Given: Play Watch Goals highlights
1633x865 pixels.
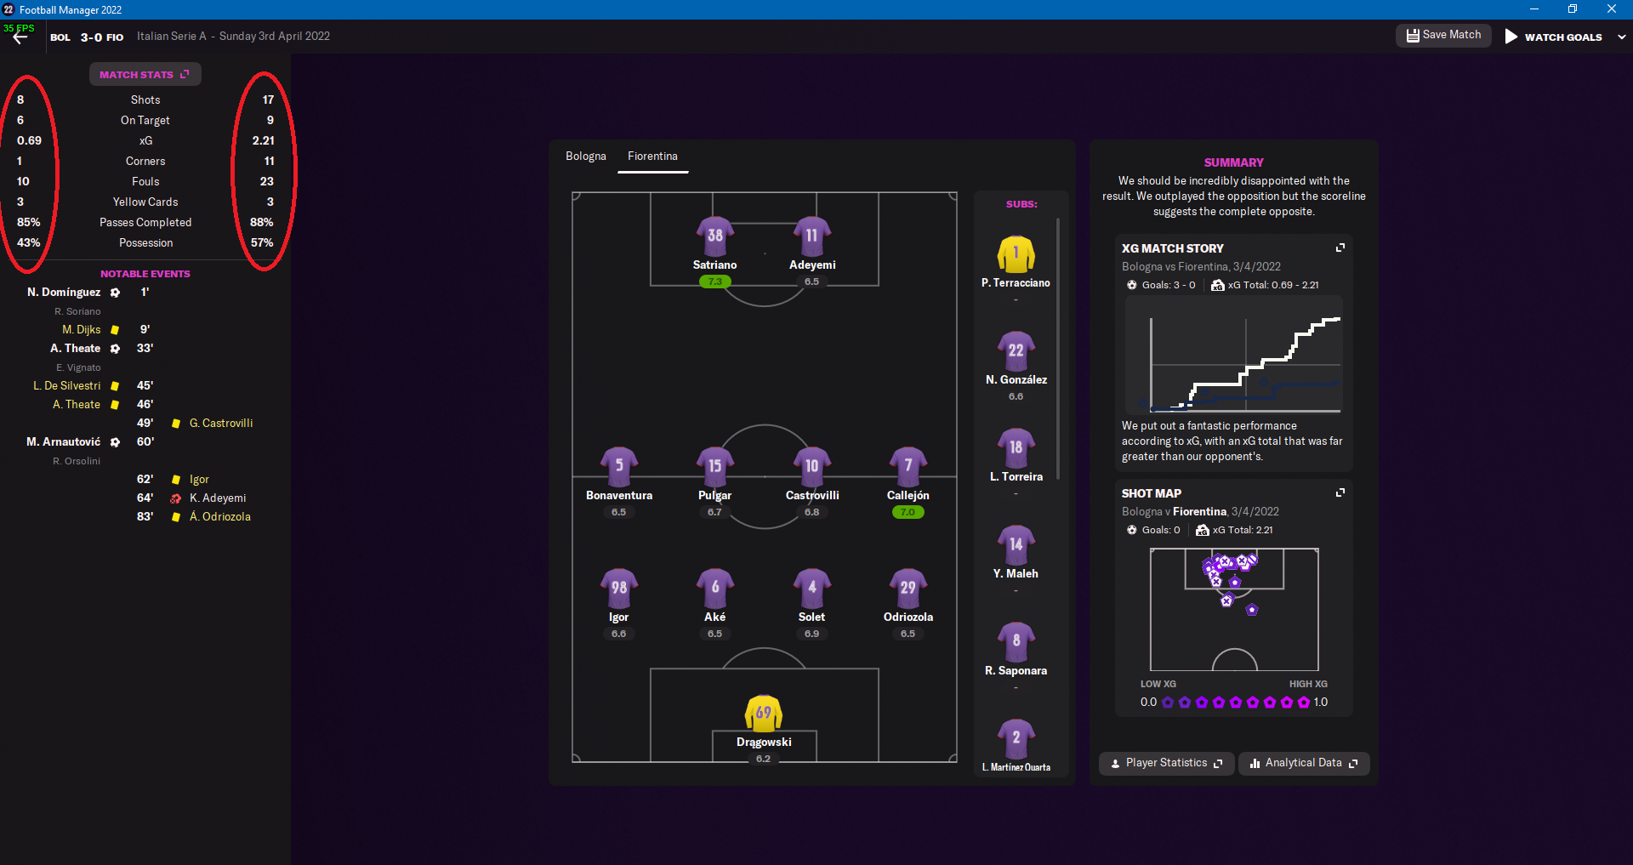Looking at the screenshot, I should coord(1553,37).
